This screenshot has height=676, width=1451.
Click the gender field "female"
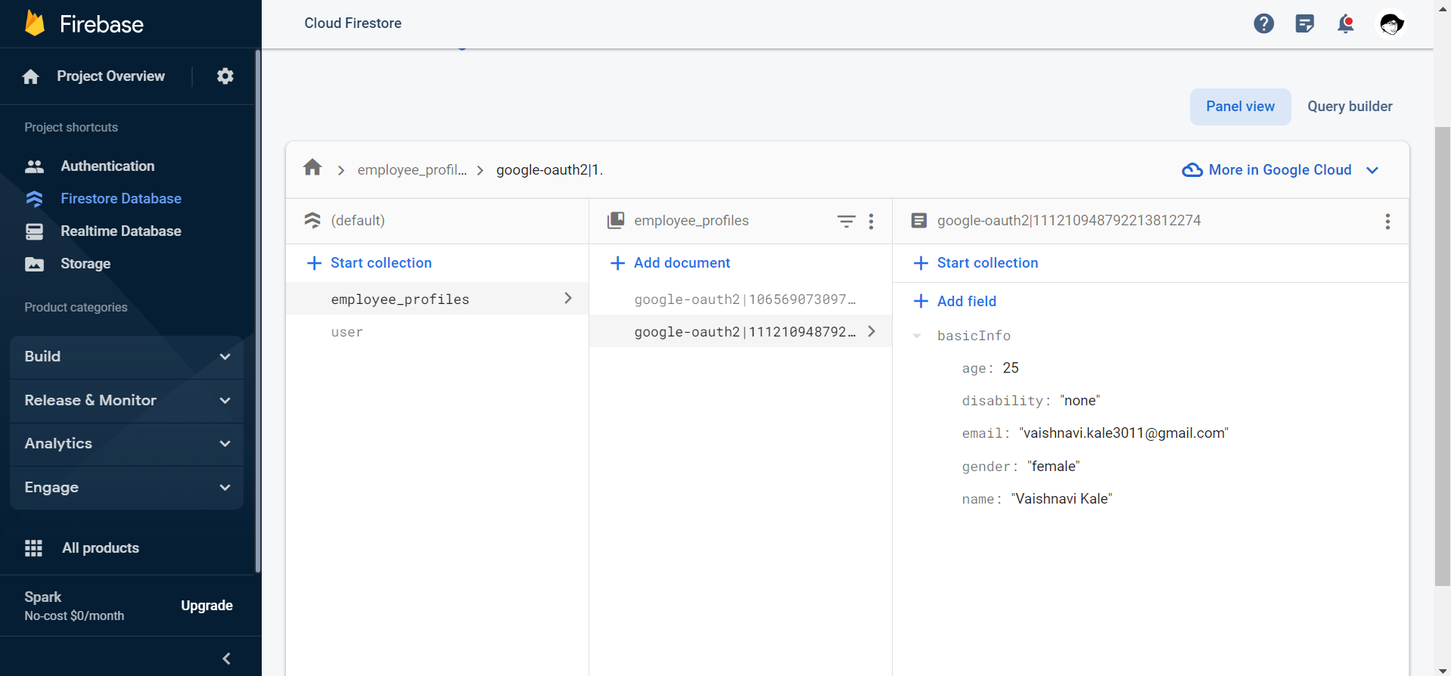[x=1053, y=467]
